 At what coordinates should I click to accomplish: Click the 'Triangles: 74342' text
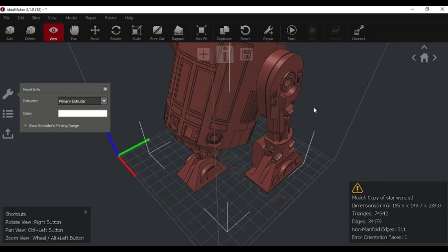(x=370, y=214)
